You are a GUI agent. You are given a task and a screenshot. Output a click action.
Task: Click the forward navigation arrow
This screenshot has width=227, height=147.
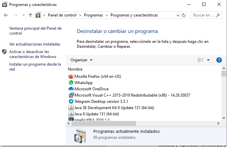(x=16, y=15)
